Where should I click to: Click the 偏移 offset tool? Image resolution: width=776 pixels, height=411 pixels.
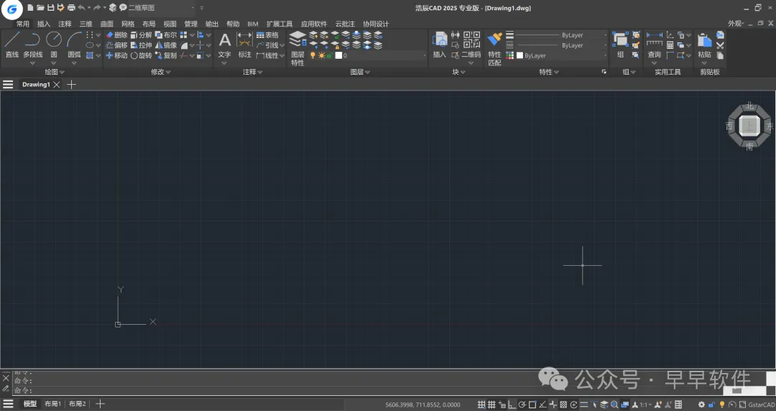click(x=117, y=45)
